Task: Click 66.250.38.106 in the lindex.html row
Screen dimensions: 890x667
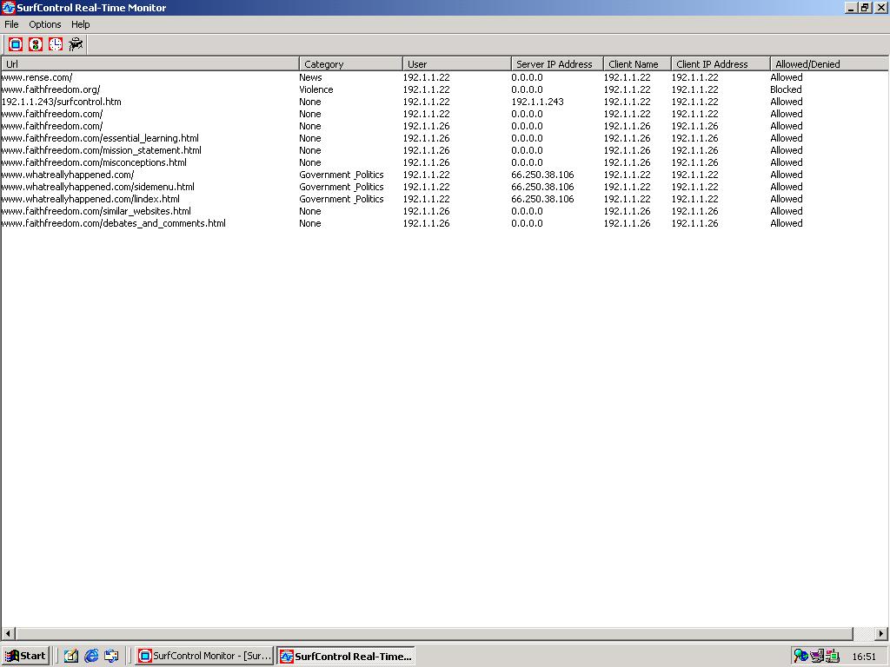Action: click(542, 199)
